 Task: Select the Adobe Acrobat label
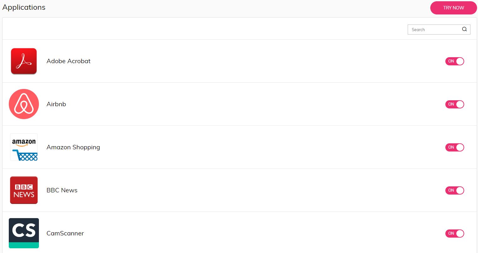pos(68,61)
